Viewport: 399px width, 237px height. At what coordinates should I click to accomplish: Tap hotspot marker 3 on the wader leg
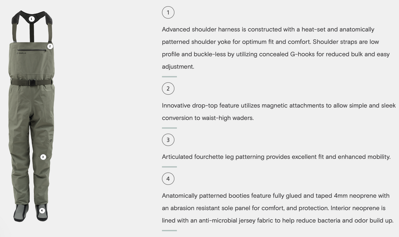(43, 157)
